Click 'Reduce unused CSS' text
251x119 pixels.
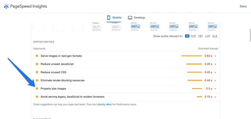53,72
